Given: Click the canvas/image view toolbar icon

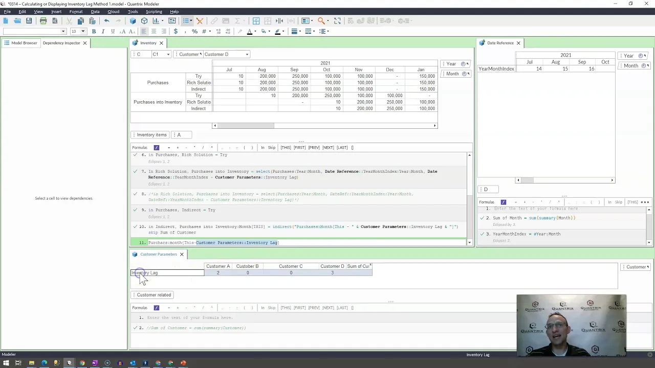Looking at the screenshot, I should click(172, 21).
